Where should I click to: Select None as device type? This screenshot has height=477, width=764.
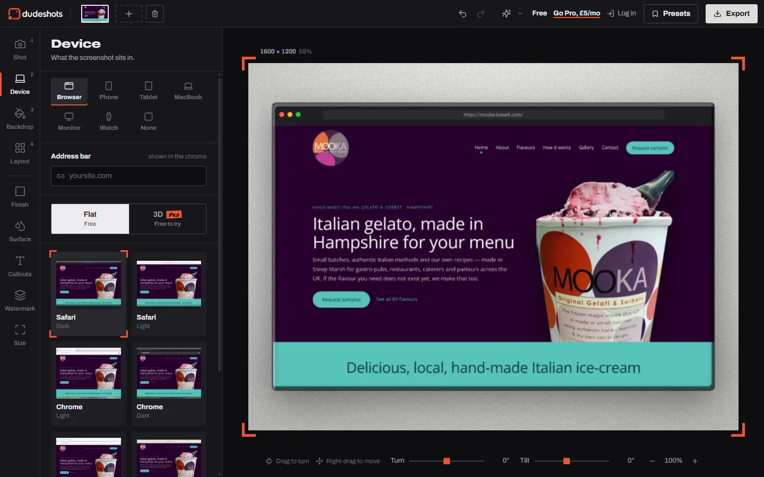149,122
